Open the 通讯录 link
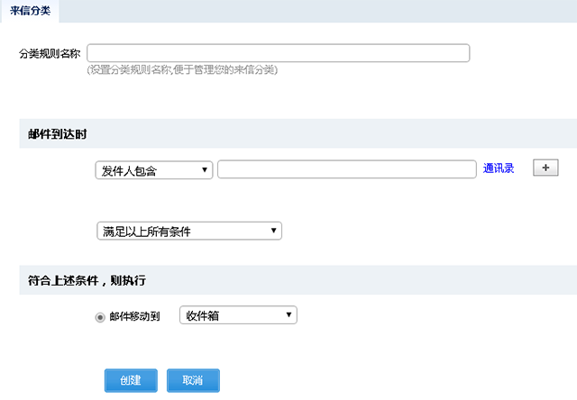Image resolution: width=577 pixels, height=400 pixels. click(x=499, y=168)
